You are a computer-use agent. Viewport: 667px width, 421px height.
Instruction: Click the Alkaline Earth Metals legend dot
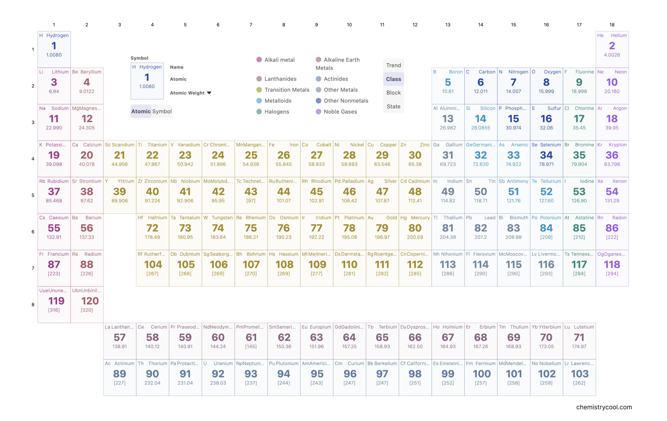[319, 60]
